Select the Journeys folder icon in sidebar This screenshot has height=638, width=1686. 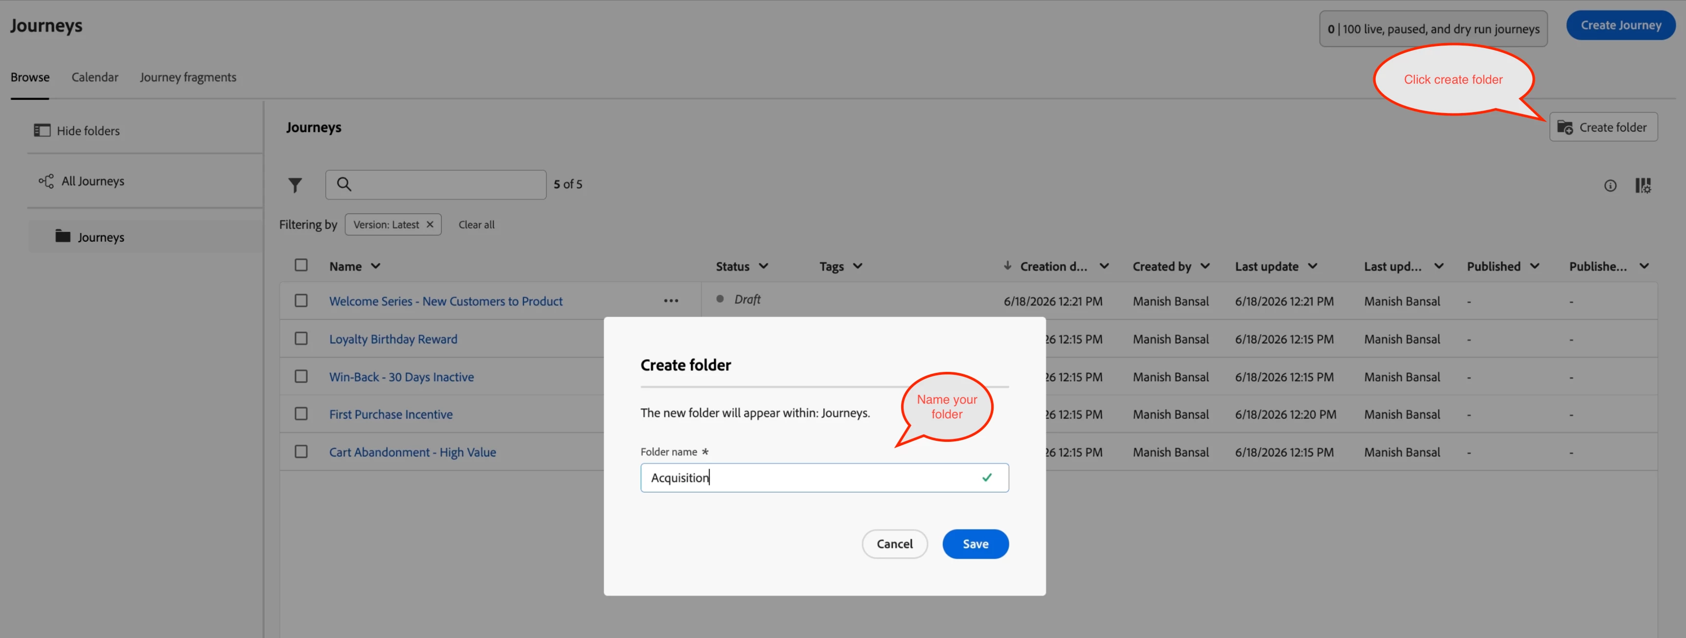pos(63,236)
